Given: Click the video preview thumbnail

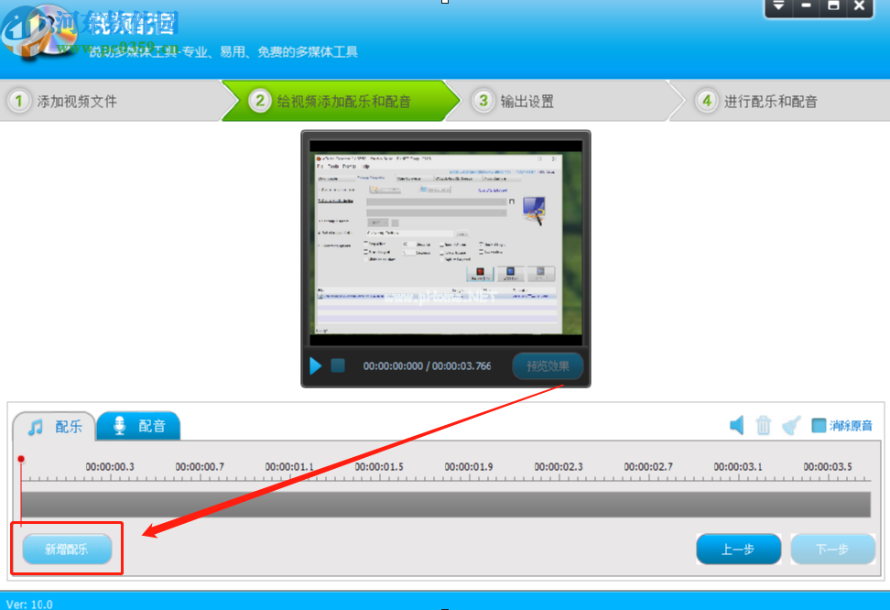Looking at the screenshot, I should [x=445, y=243].
